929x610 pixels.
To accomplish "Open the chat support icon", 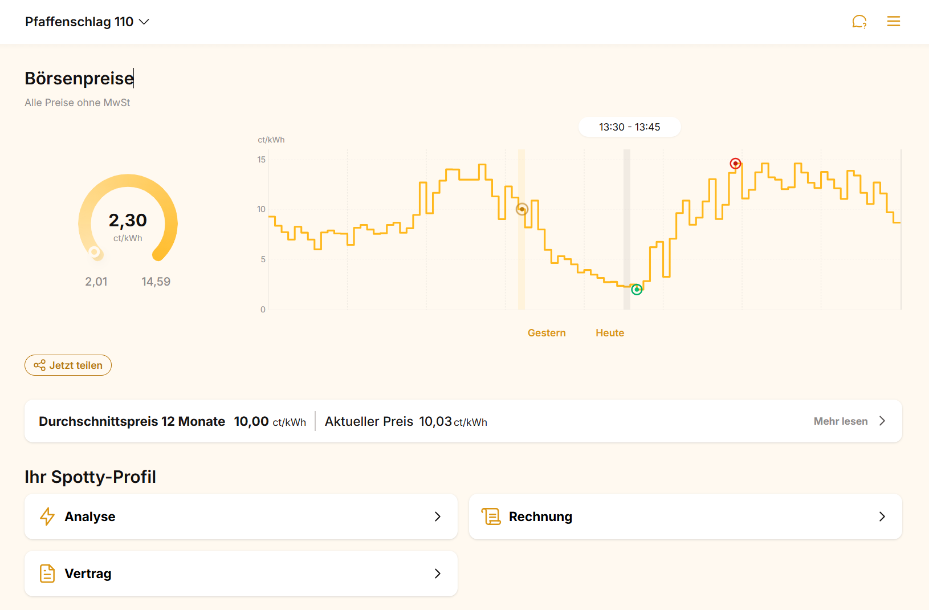I will [x=859, y=22].
